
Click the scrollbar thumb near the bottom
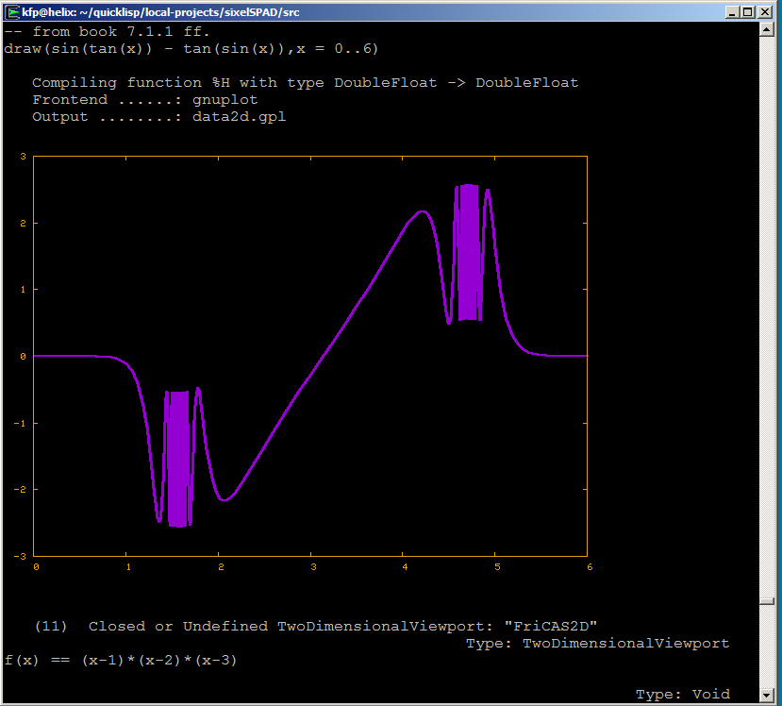tap(767, 600)
